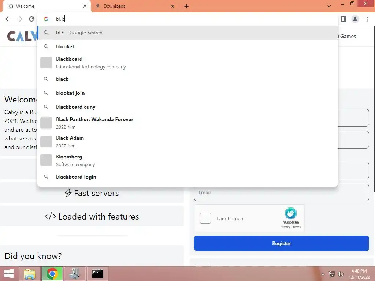Open the server tool taskbar icon
Viewport: 375px width, 281px height.
(x=75, y=274)
